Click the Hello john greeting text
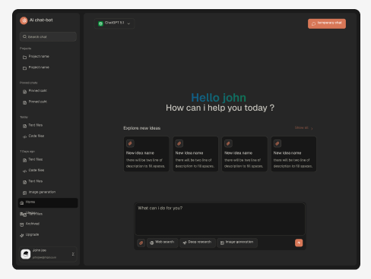Viewport: 371px width, 279px height. pyautogui.click(x=219, y=98)
